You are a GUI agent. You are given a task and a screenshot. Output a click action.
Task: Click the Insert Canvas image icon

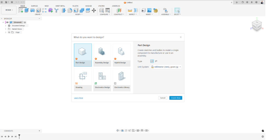(x=149, y=10)
